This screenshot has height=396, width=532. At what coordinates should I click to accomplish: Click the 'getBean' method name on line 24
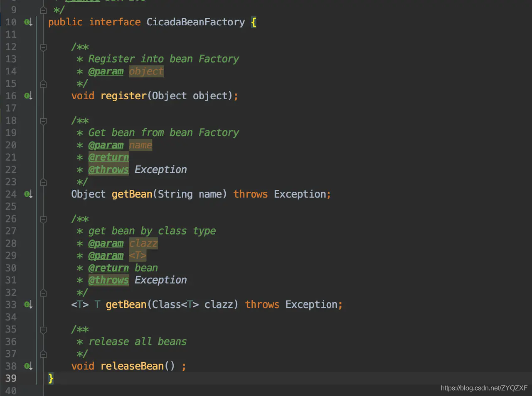click(132, 194)
